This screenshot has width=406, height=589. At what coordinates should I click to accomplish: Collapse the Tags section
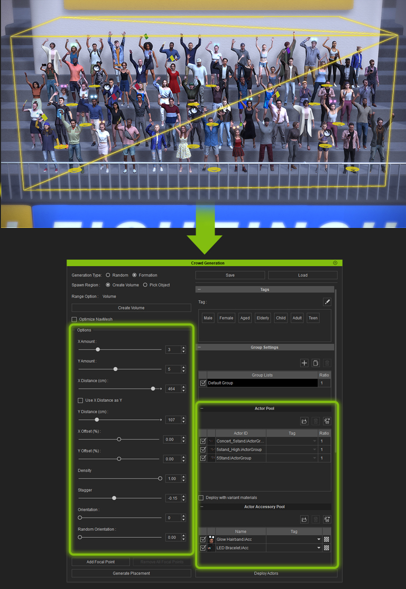pyautogui.click(x=199, y=290)
